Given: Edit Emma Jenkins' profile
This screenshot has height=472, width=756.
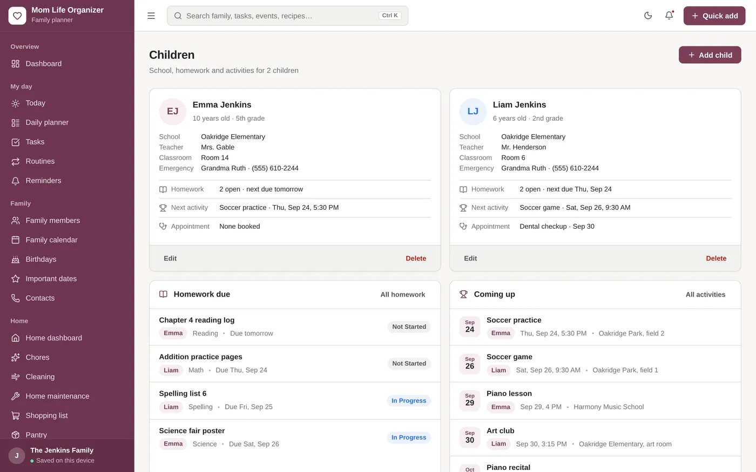Looking at the screenshot, I should [x=170, y=258].
